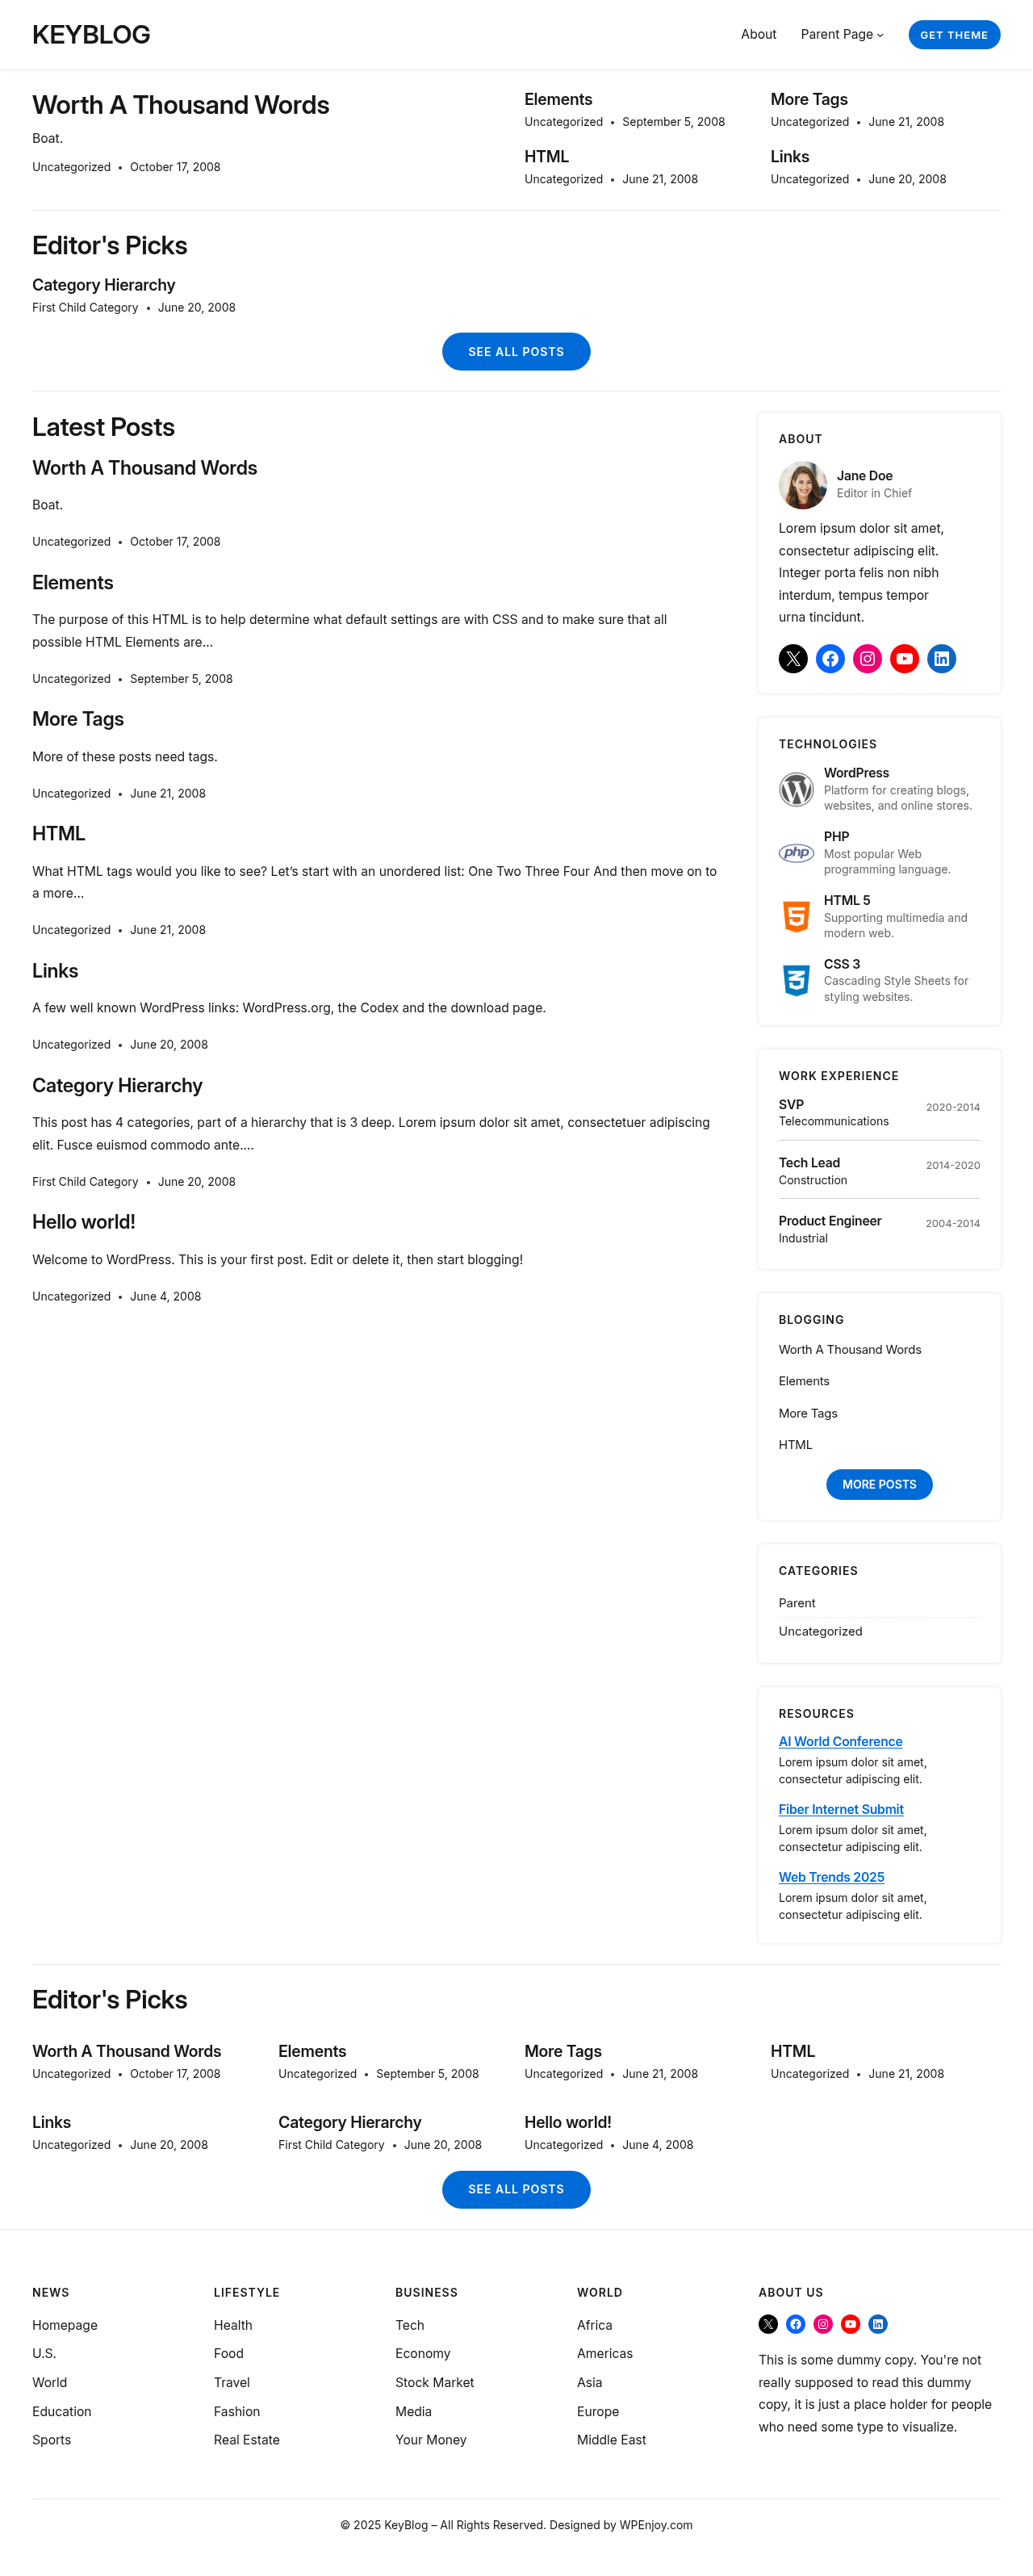Select the Uncategorized category in sidebar
Image resolution: width=1033 pixels, height=2576 pixels.
tap(820, 1631)
